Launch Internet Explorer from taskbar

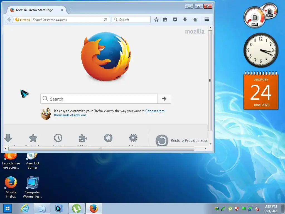(x=25, y=208)
